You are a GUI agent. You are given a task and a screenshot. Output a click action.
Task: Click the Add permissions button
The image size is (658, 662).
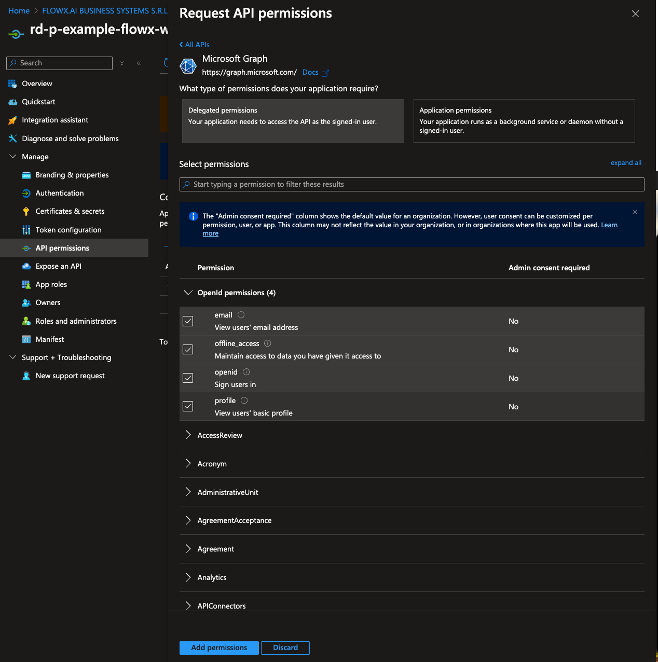coord(219,647)
